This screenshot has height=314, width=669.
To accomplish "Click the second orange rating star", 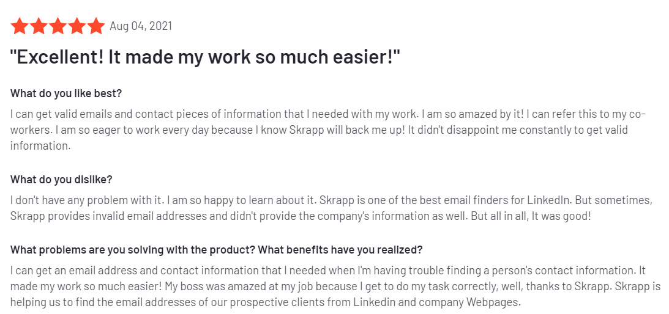I will click(39, 26).
